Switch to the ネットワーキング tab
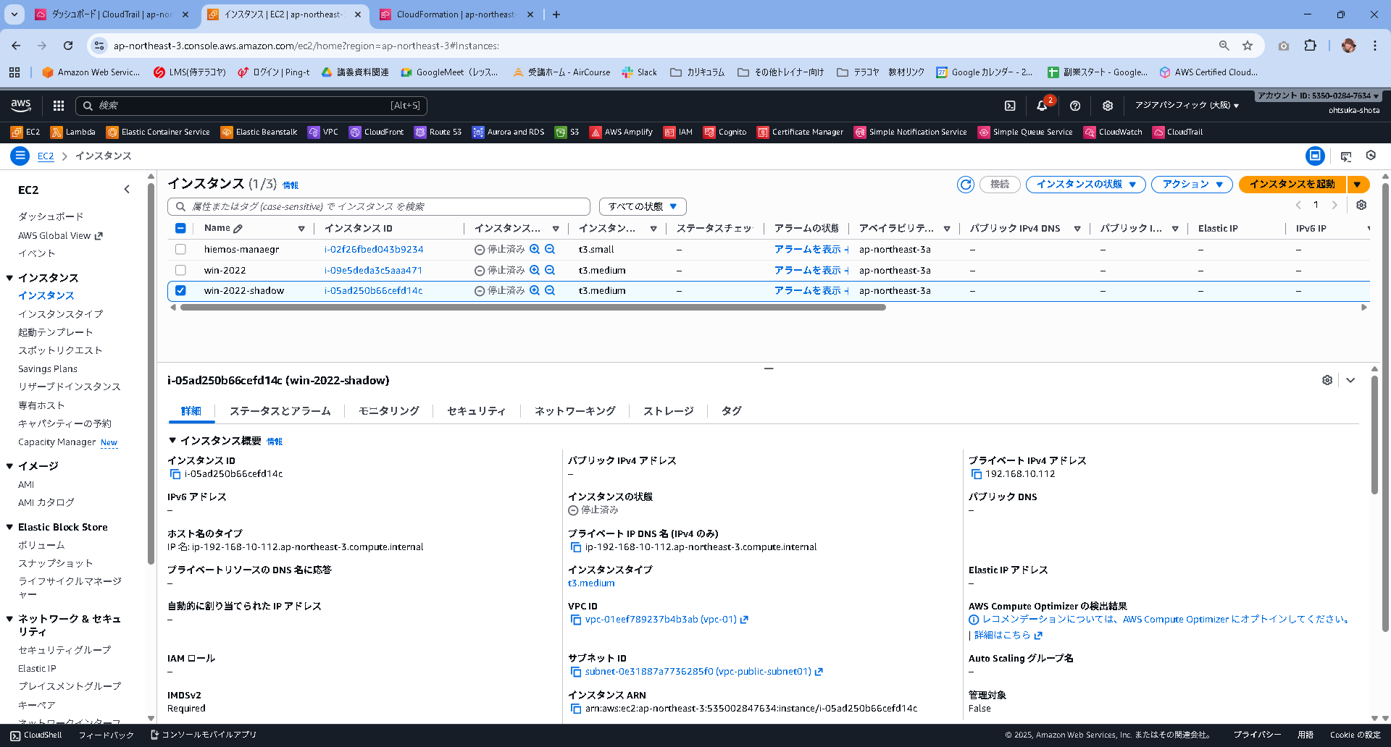Screen dimensions: 1391x747 point(575,411)
